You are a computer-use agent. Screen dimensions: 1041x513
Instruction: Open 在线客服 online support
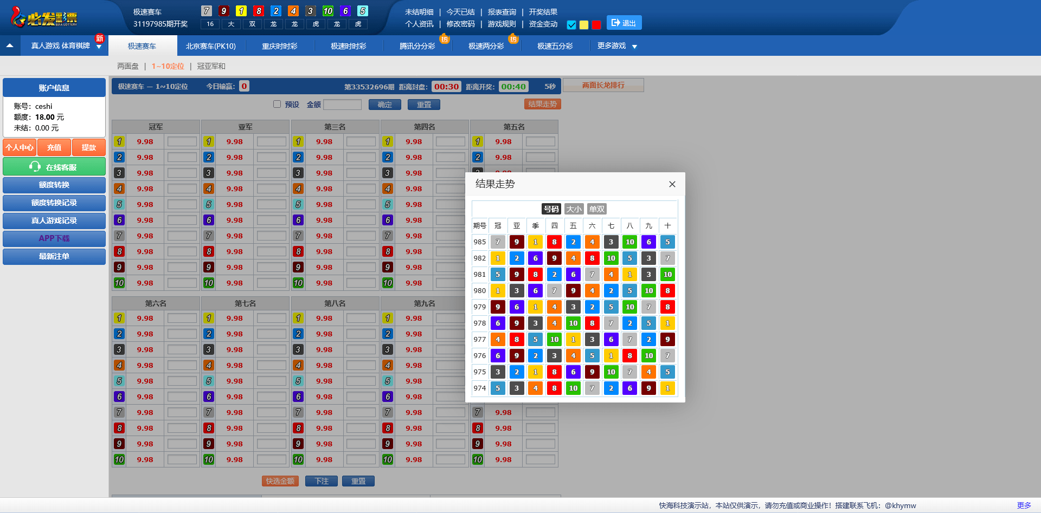[54, 167]
